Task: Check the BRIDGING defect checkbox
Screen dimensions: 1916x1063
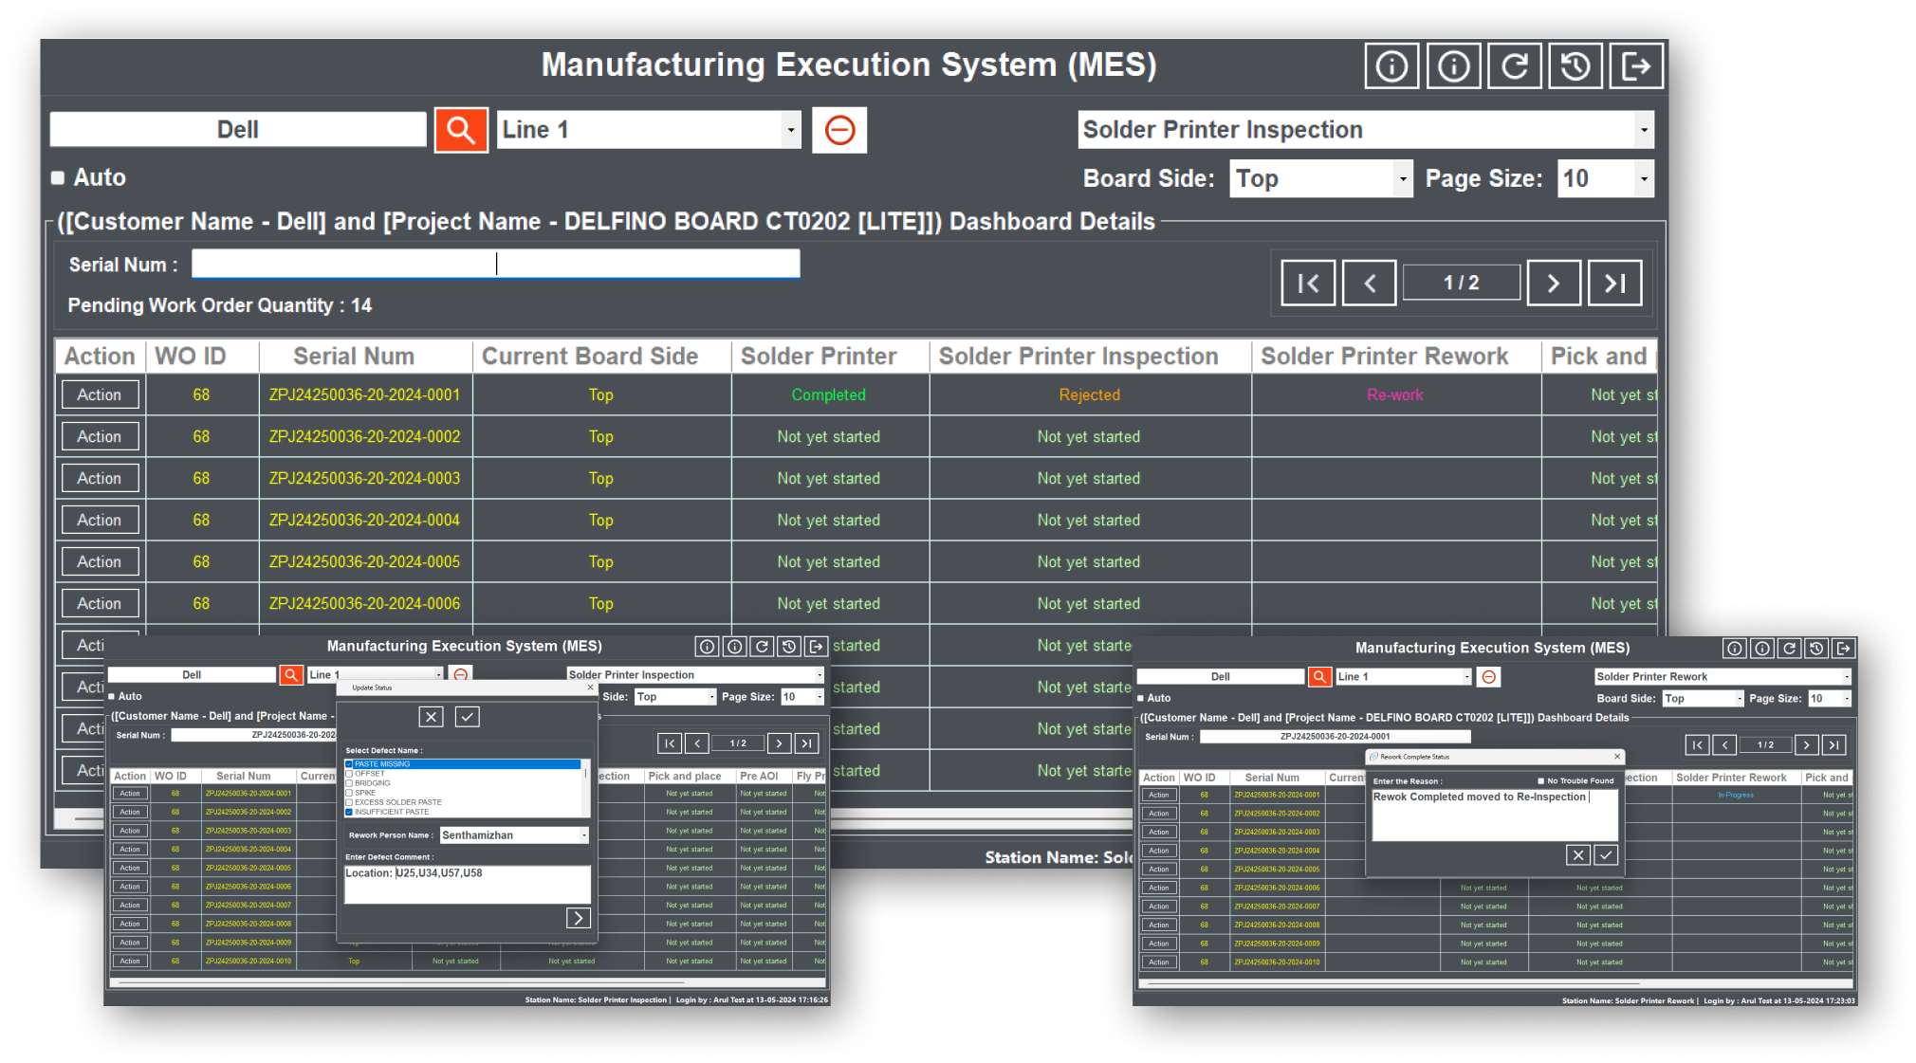Action: (x=349, y=783)
